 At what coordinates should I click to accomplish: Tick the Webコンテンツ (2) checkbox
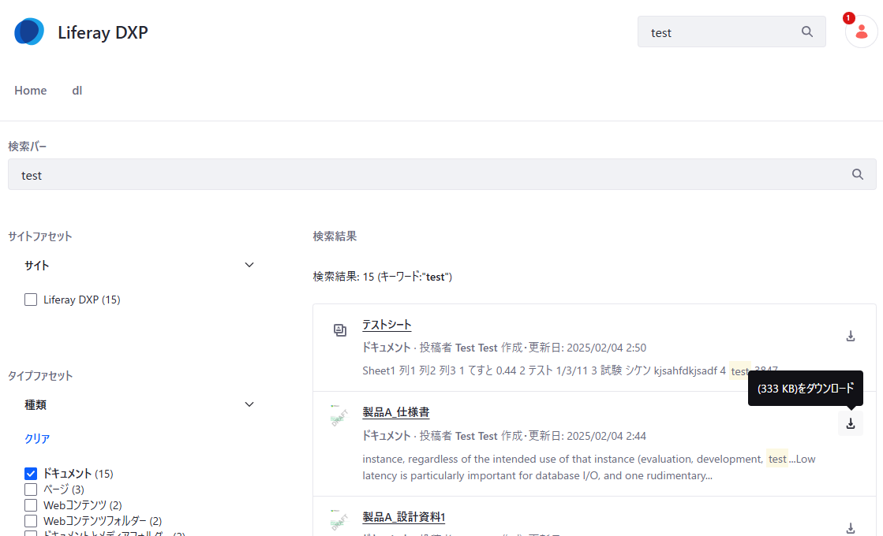coord(31,505)
